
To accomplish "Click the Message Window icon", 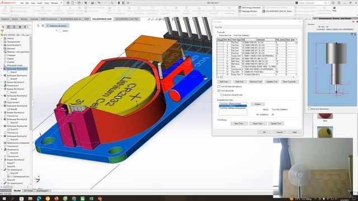I will pyautogui.click(x=240, y=11).
